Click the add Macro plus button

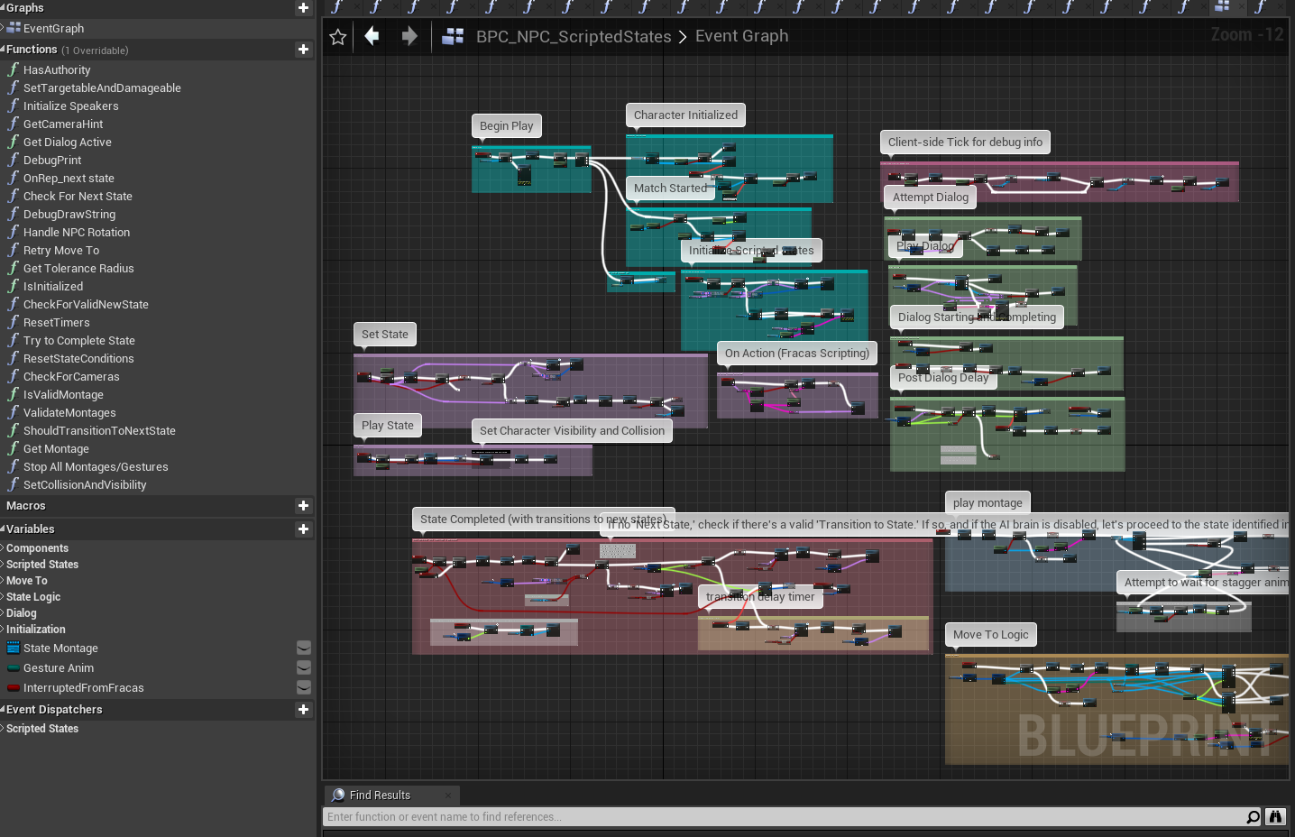click(x=303, y=506)
